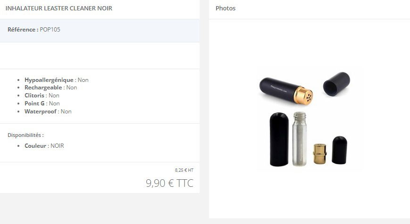410x224 pixels.
Task: Click the small gold connector piece in photo
Action: pyautogui.click(x=320, y=154)
